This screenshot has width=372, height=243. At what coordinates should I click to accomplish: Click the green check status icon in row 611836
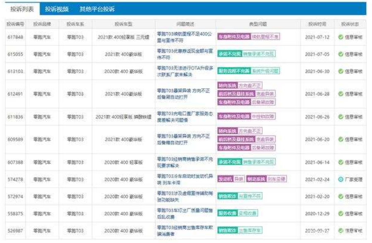coord(341,117)
